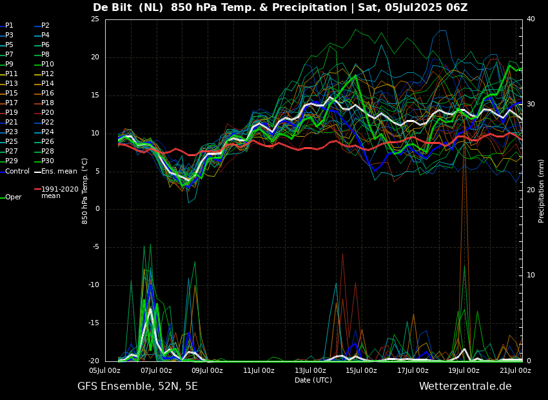Select the Ens. mean legend entry

59,172
